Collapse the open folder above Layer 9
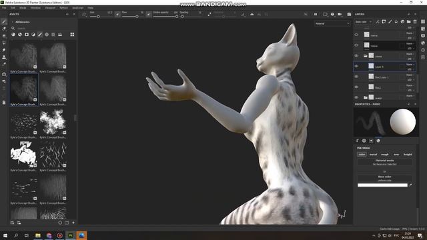 click(366, 56)
